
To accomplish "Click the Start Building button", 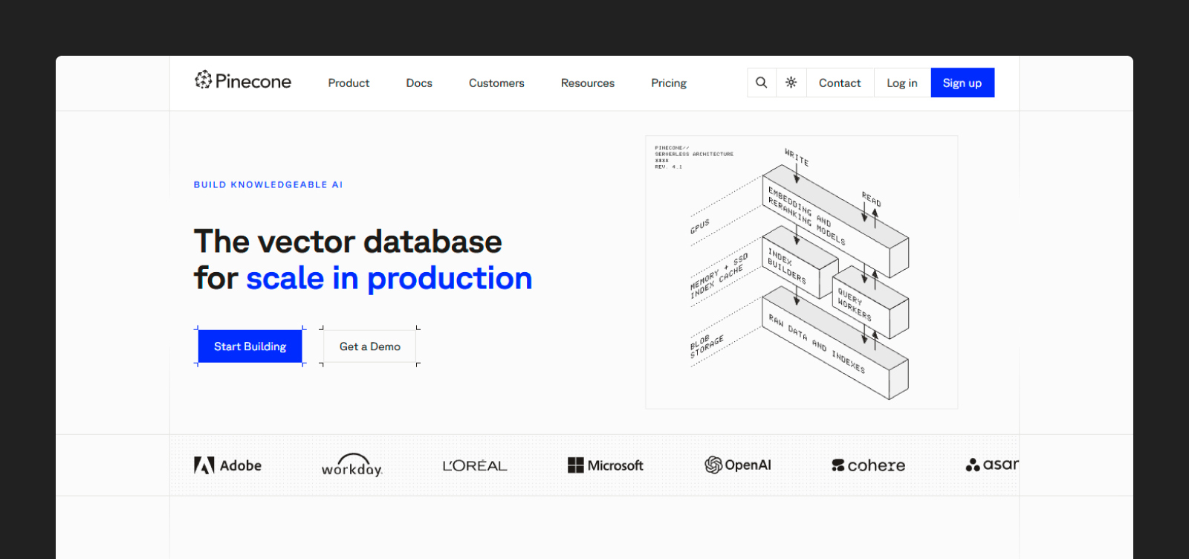I will click(250, 346).
